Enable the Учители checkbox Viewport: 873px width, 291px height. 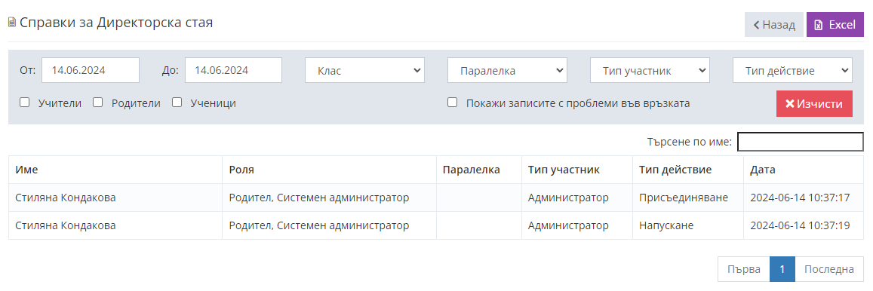point(24,103)
